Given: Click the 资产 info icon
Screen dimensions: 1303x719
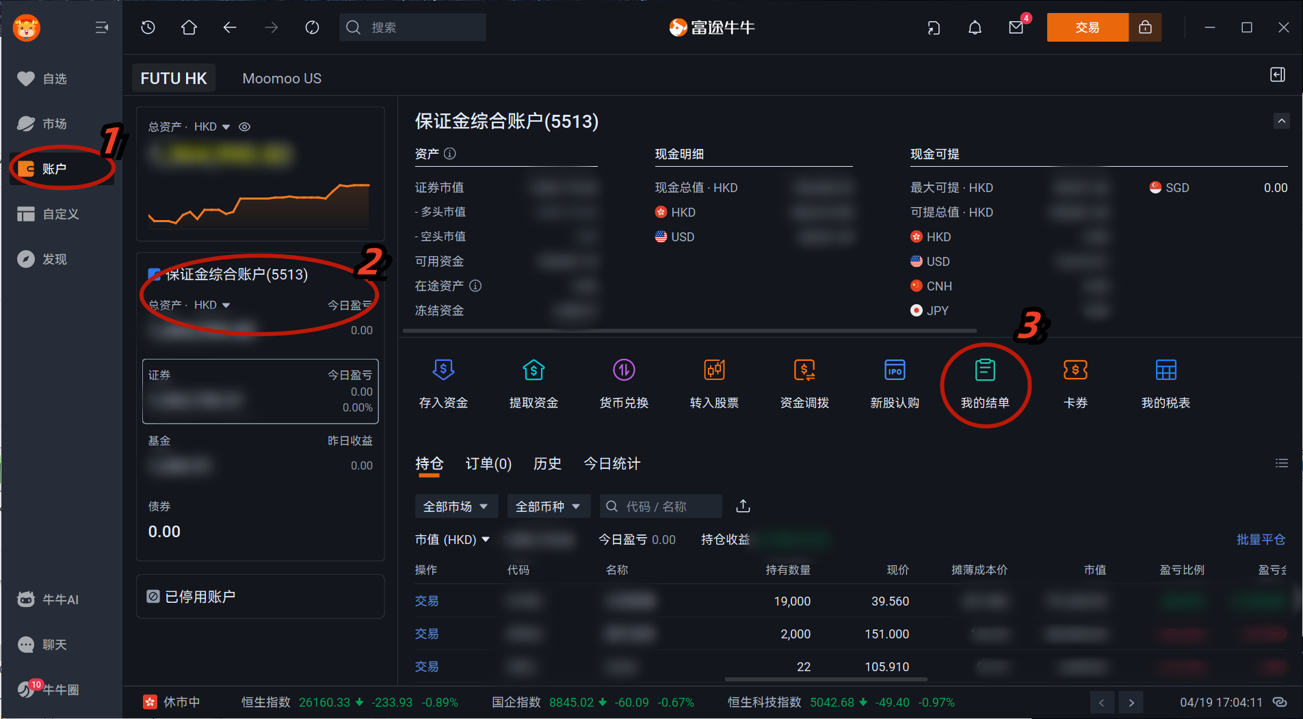Looking at the screenshot, I should [x=450, y=153].
